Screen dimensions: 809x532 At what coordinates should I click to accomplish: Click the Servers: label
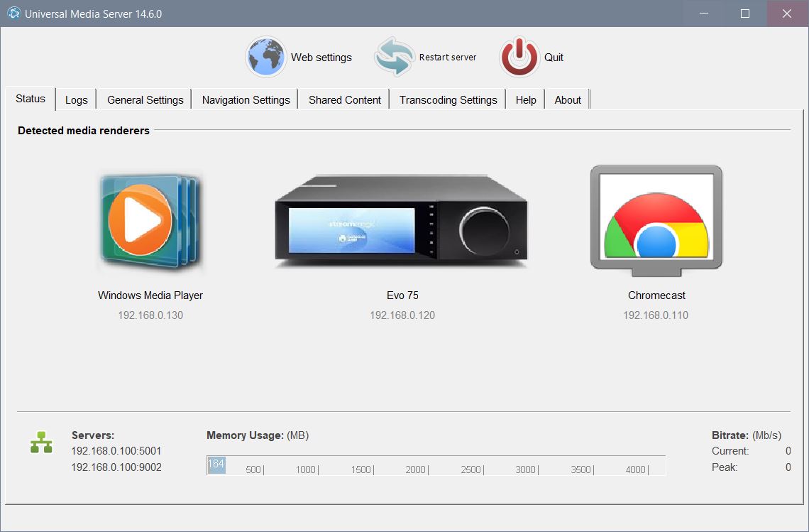pyautogui.click(x=93, y=435)
